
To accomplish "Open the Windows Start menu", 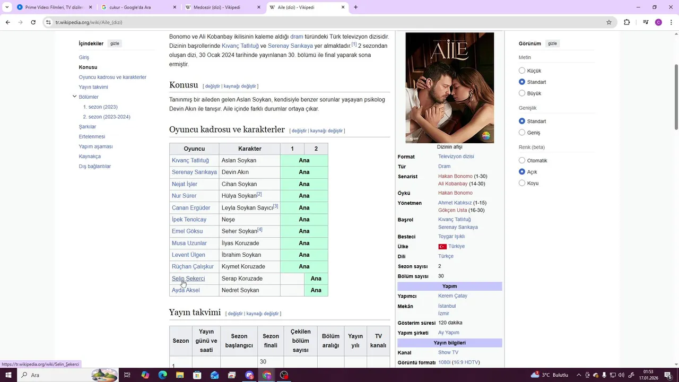I will click(x=8, y=375).
